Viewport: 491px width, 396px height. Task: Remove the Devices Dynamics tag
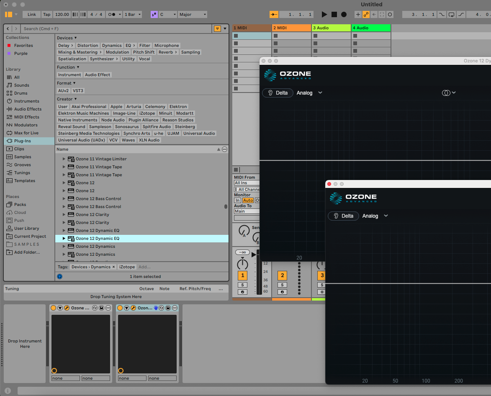coord(114,267)
